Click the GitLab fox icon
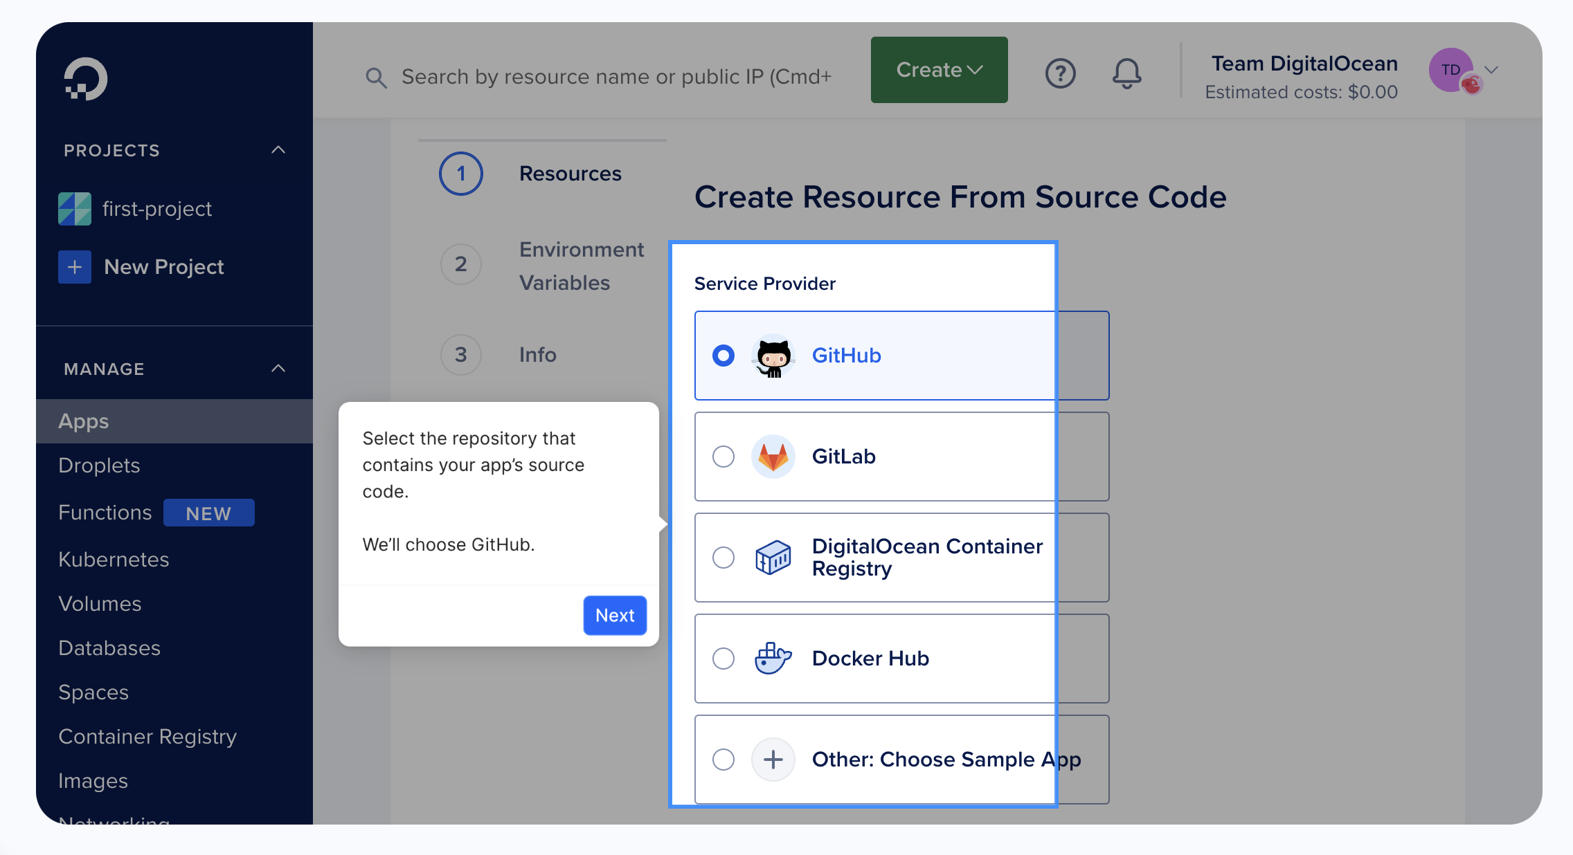Viewport: 1573px width, 855px height. [x=773, y=457]
